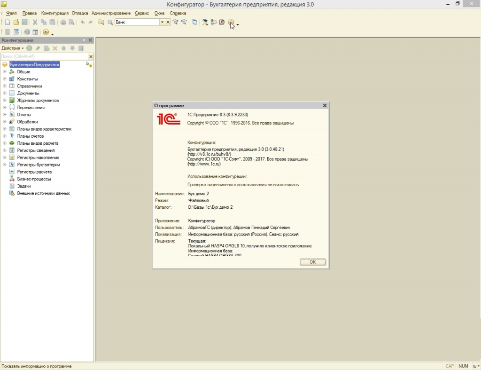Click the New document toolbar icon
The width and height of the screenshot is (481, 370).
click(8, 23)
